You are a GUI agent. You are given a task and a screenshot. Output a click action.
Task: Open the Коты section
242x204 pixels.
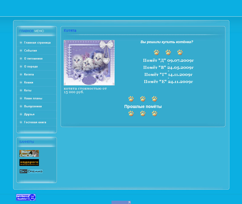pyautogui.click(x=28, y=90)
